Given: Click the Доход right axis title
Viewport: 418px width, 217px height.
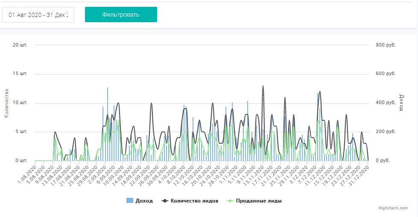Looking at the screenshot, I should click(x=401, y=103).
